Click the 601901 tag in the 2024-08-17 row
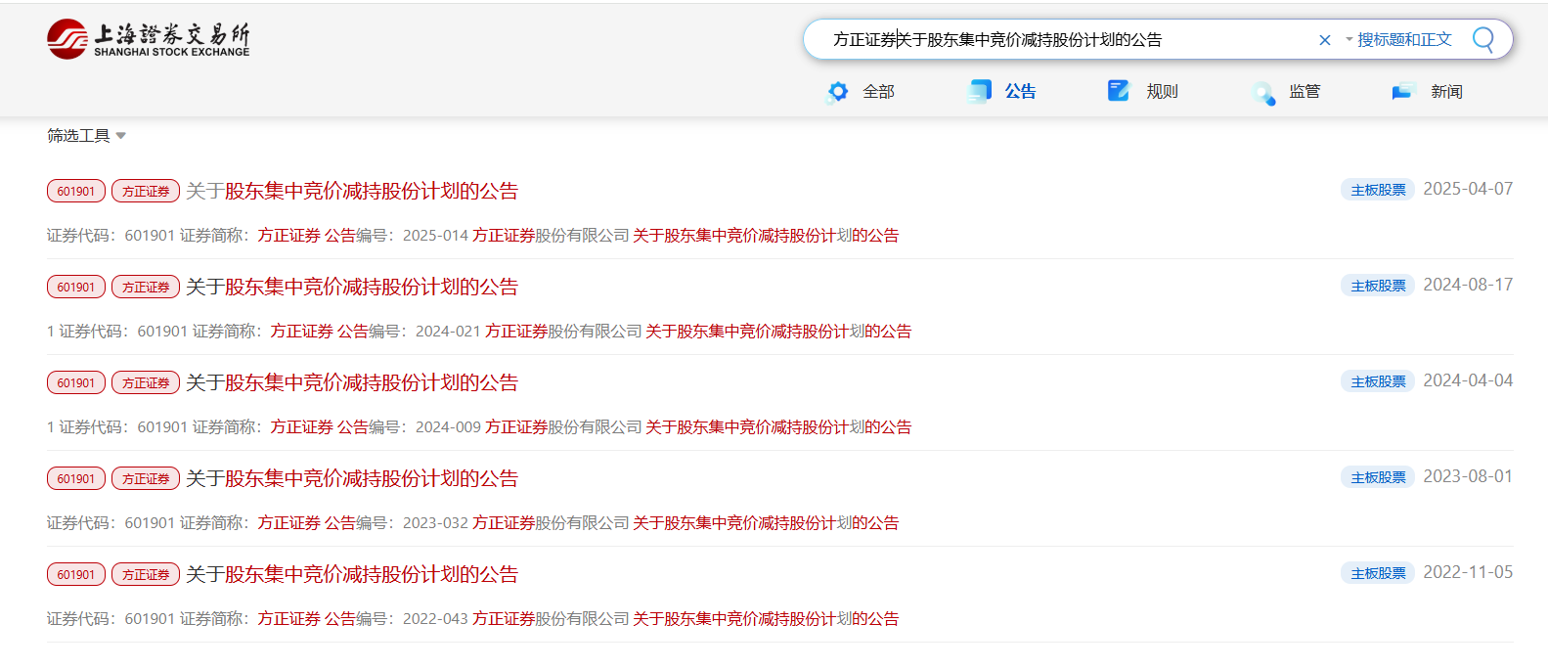 76,287
